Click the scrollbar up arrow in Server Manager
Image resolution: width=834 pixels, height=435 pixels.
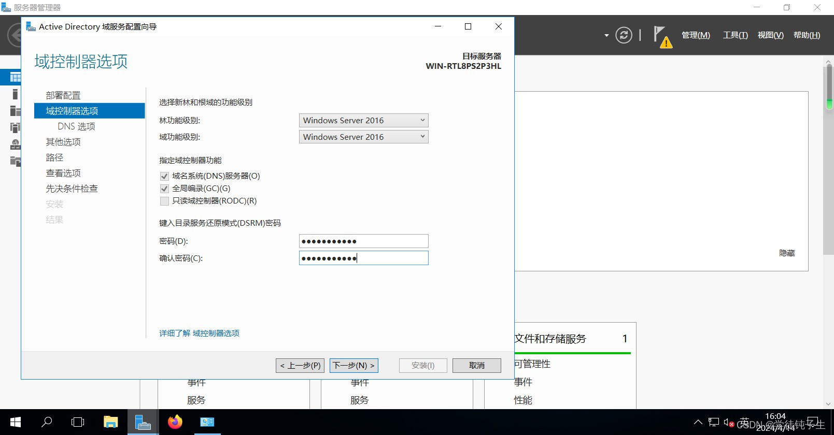pos(829,62)
